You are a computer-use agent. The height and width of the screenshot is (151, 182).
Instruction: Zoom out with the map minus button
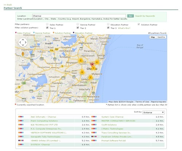coord(23,96)
